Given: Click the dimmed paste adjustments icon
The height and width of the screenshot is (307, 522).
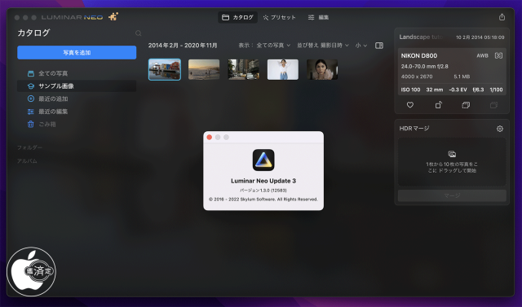Looking at the screenshot, I should click(493, 105).
